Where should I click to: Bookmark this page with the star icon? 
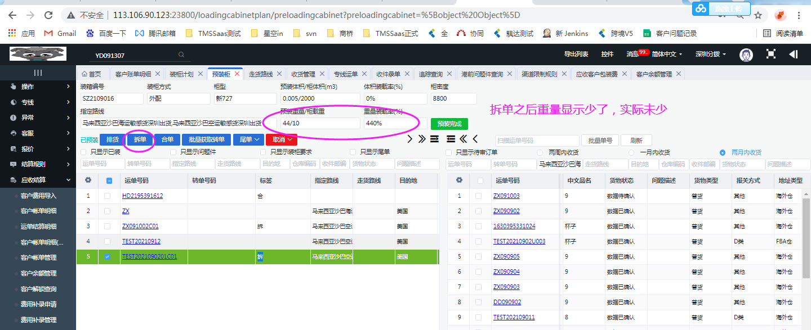(759, 15)
